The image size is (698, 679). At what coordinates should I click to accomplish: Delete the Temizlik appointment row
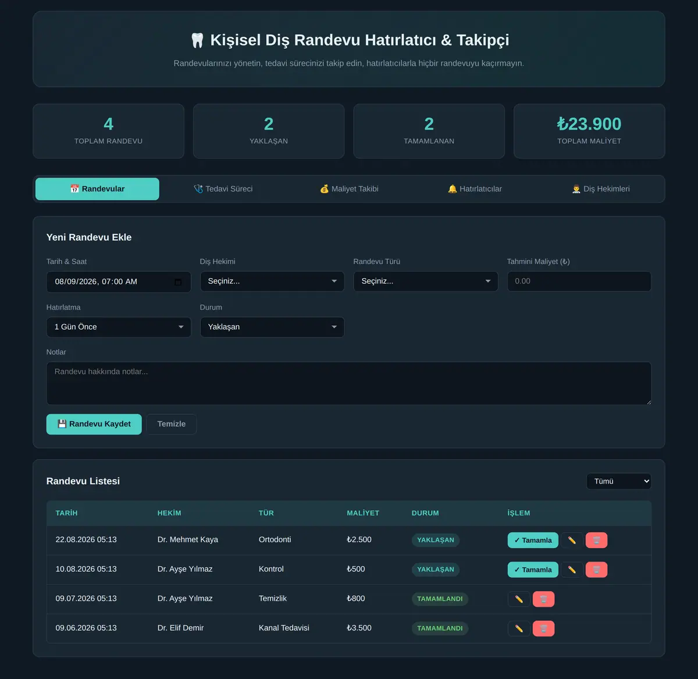coord(543,599)
